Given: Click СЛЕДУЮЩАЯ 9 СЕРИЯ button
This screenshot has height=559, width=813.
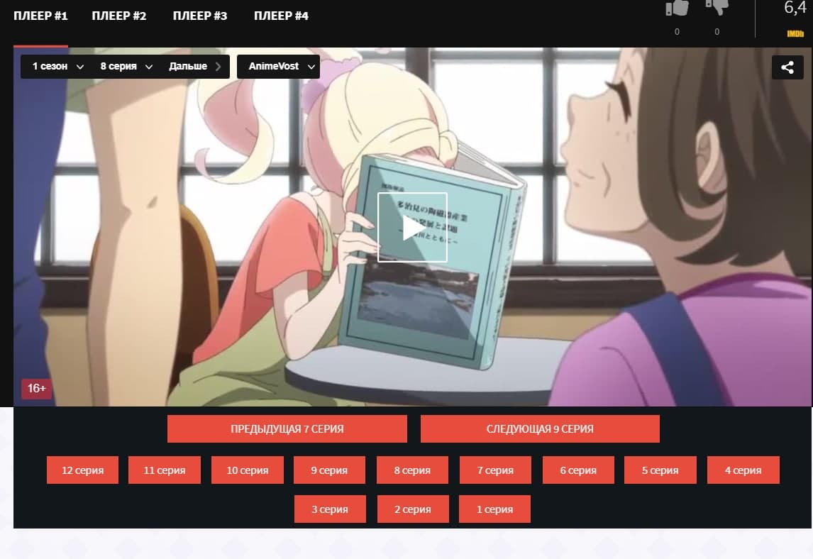Looking at the screenshot, I should [540, 429].
